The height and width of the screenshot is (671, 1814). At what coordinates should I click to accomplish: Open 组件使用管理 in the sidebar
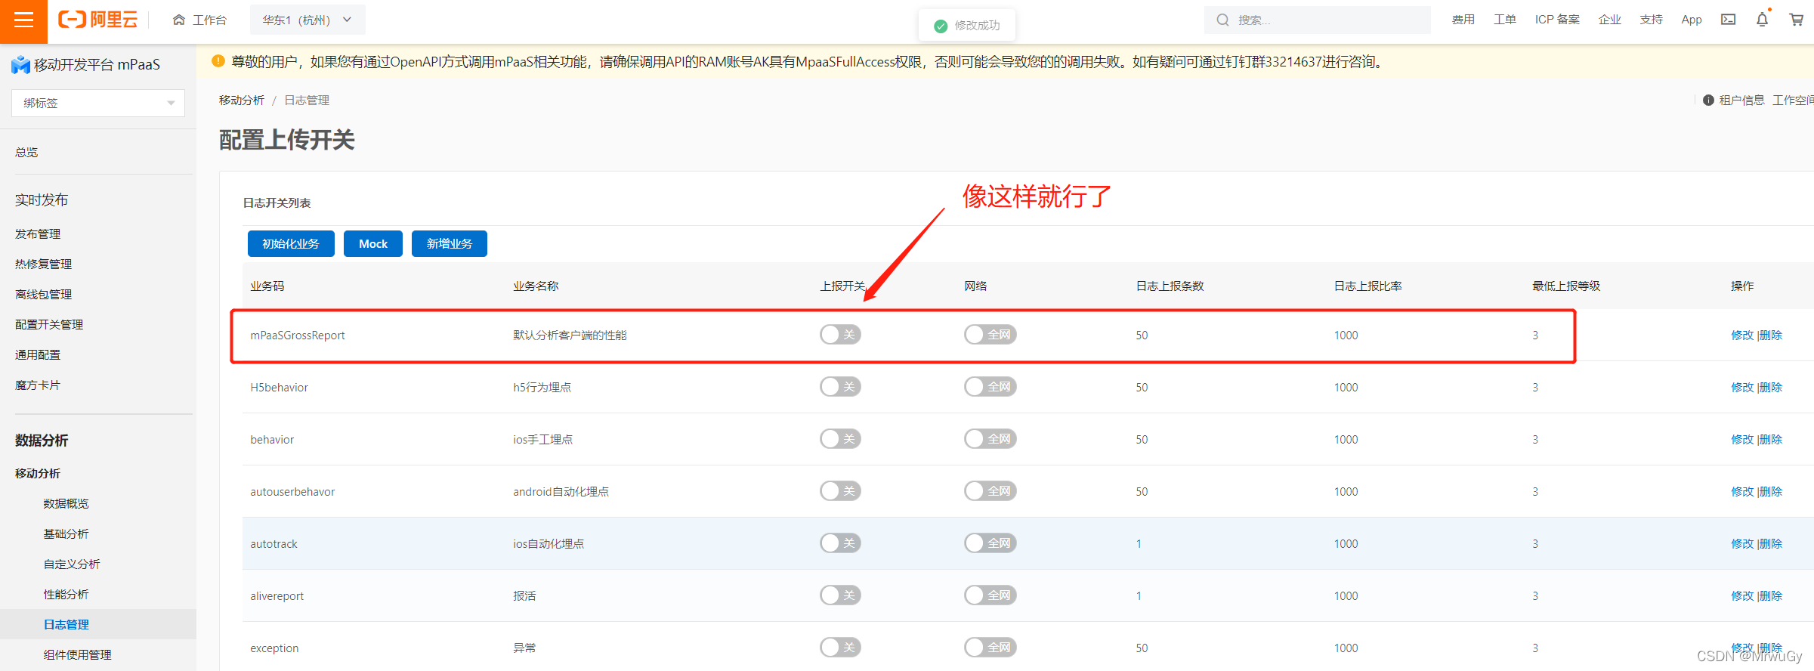[x=77, y=655]
